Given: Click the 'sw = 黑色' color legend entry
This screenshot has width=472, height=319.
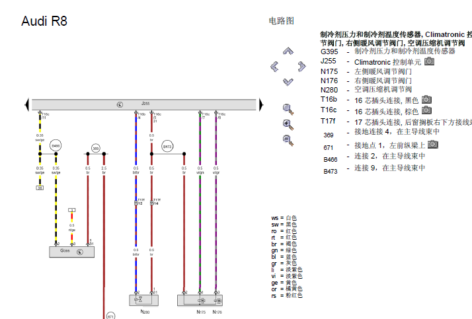Looking at the screenshot, I should [284, 225].
